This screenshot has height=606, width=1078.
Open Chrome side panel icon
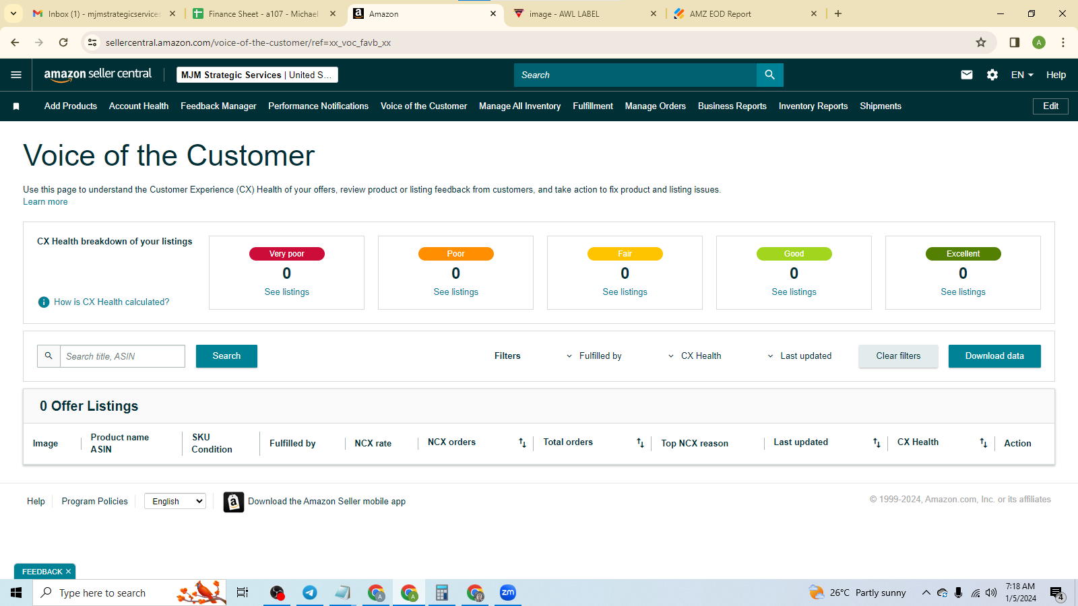point(1014,42)
